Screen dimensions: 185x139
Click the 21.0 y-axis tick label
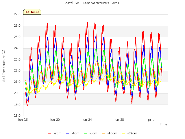coord(17,82)
